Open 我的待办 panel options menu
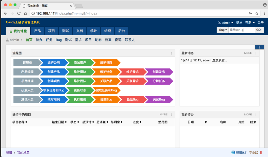This screenshot has height=157, width=268. [256, 115]
